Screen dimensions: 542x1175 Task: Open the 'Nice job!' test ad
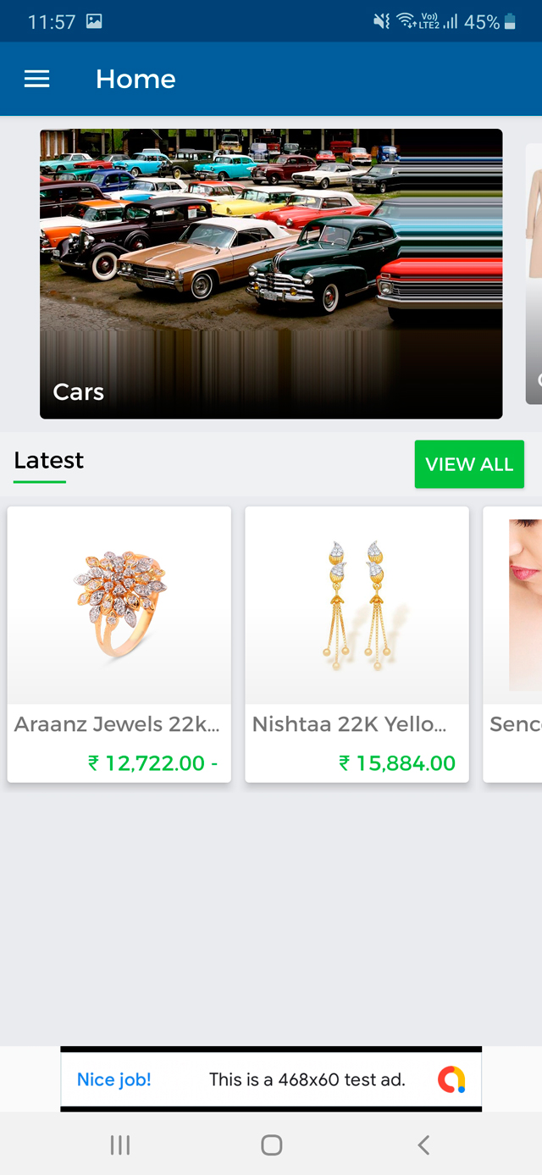pyautogui.click(x=113, y=1079)
